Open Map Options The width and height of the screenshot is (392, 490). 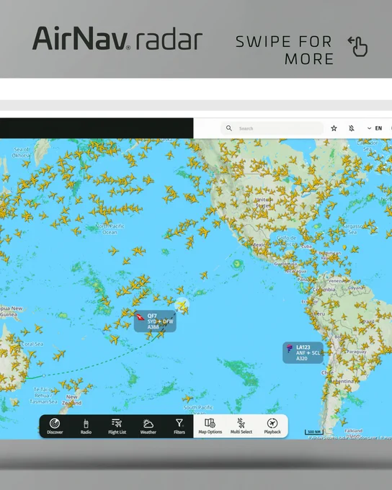(x=210, y=427)
